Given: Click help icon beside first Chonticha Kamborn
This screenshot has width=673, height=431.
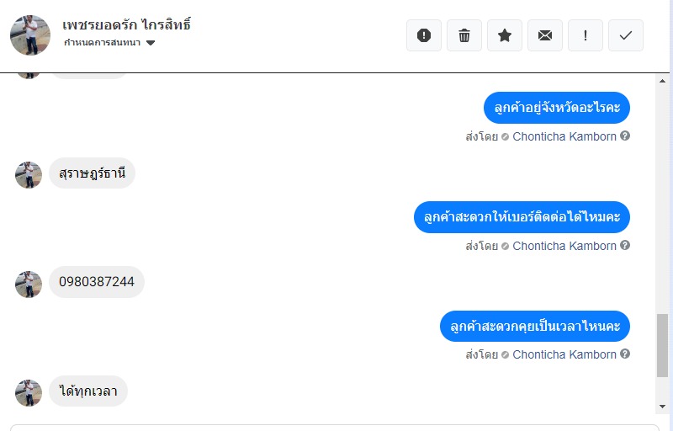Looking at the screenshot, I should [625, 136].
